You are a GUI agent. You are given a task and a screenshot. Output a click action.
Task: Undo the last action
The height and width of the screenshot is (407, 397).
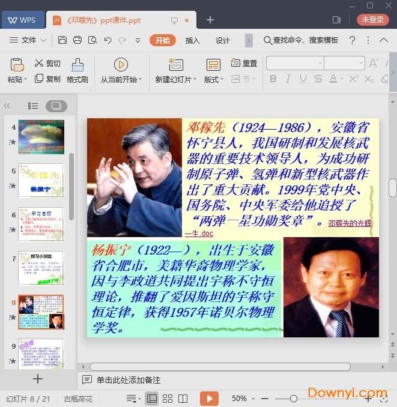108,40
